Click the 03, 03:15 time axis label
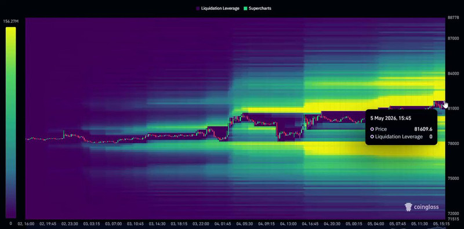464x229 pixels. [92, 224]
